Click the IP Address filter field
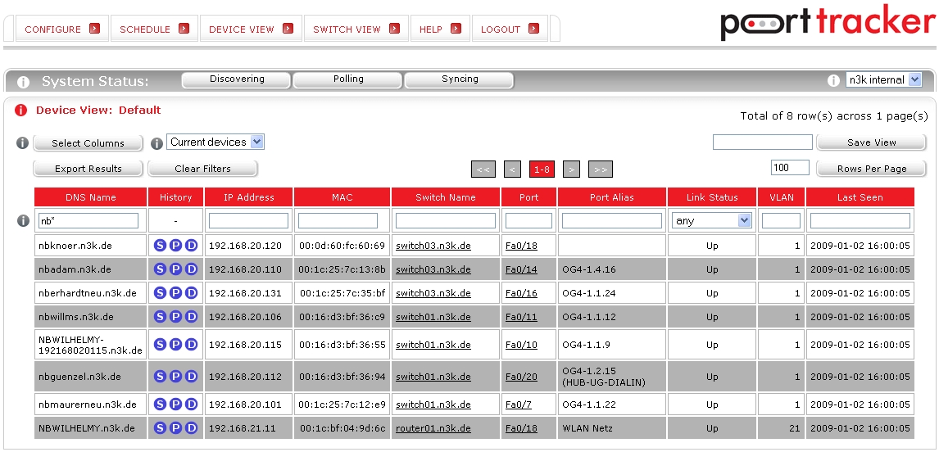The image size is (939, 452). [x=248, y=221]
